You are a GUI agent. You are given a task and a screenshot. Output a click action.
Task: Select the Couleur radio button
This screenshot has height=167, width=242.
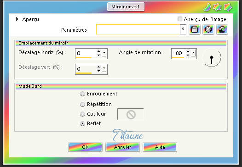pyautogui.click(x=82, y=114)
